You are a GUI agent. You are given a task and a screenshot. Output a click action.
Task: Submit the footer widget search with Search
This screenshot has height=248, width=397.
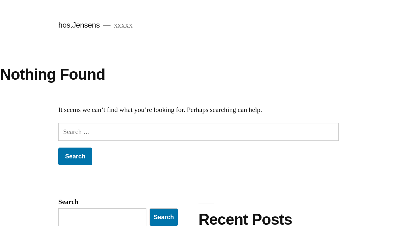[x=164, y=217]
